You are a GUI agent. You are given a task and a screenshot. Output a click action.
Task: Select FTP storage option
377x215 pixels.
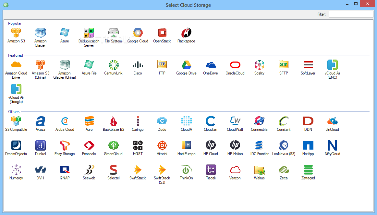pos(162,64)
